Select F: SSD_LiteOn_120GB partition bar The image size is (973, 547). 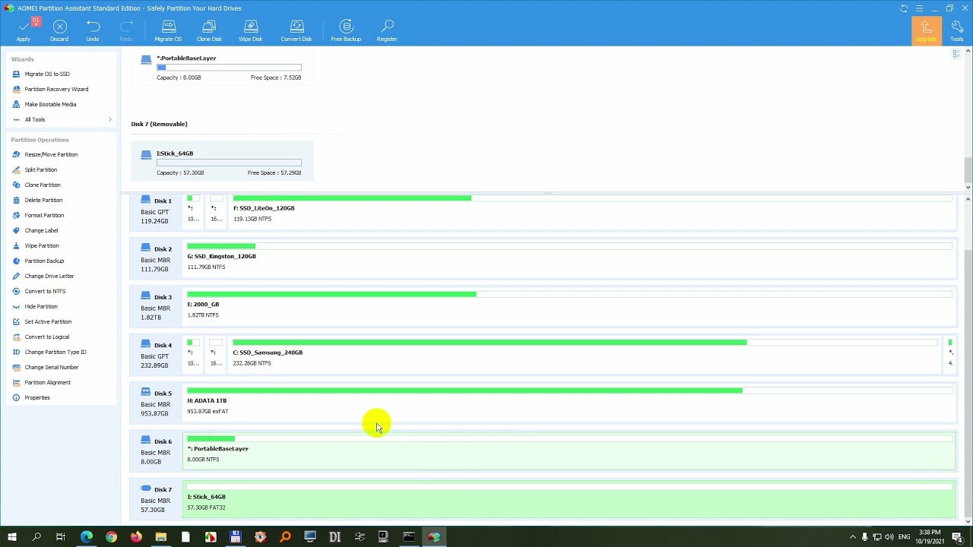pos(593,210)
